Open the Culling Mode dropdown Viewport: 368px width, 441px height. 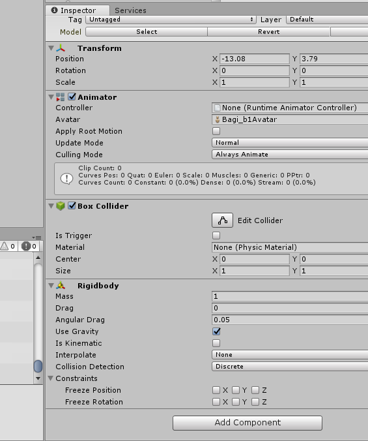point(290,155)
